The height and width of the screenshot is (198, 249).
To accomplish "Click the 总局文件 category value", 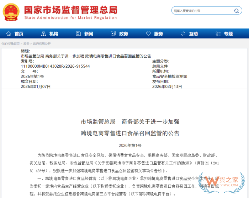I will pos(160,66).
